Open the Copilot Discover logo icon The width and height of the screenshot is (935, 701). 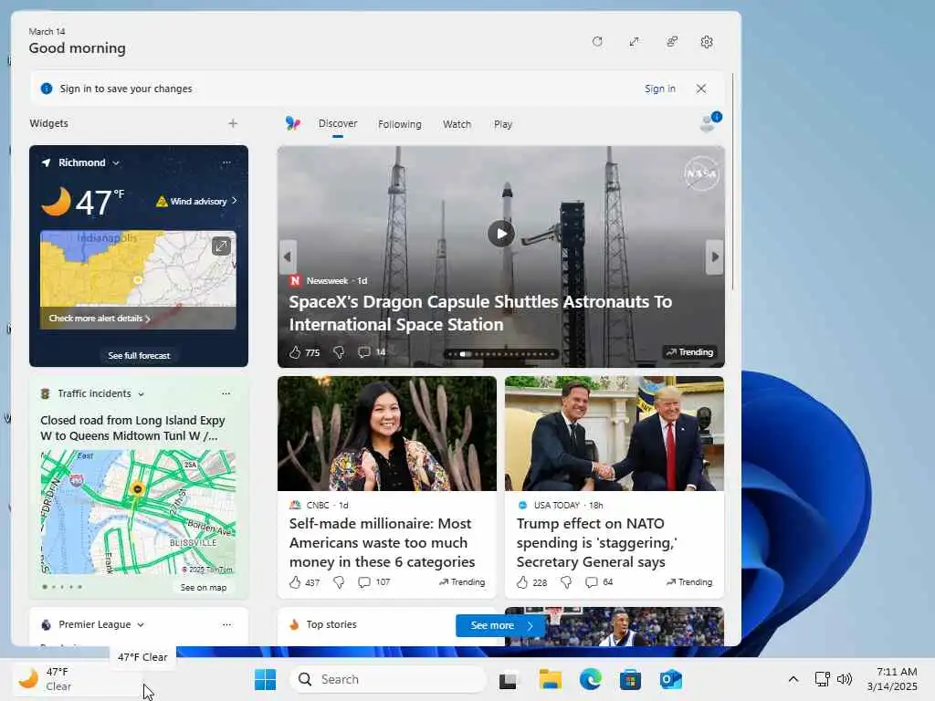pyautogui.click(x=293, y=123)
